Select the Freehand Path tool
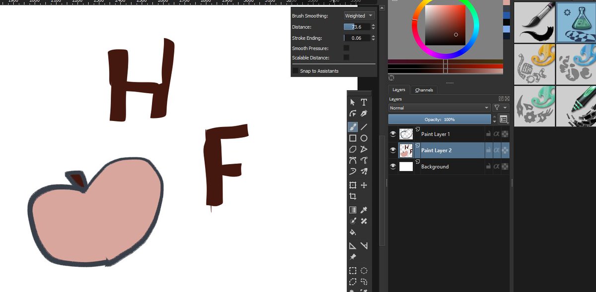Image resolution: width=596 pixels, height=292 pixels. tap(364, 160)
